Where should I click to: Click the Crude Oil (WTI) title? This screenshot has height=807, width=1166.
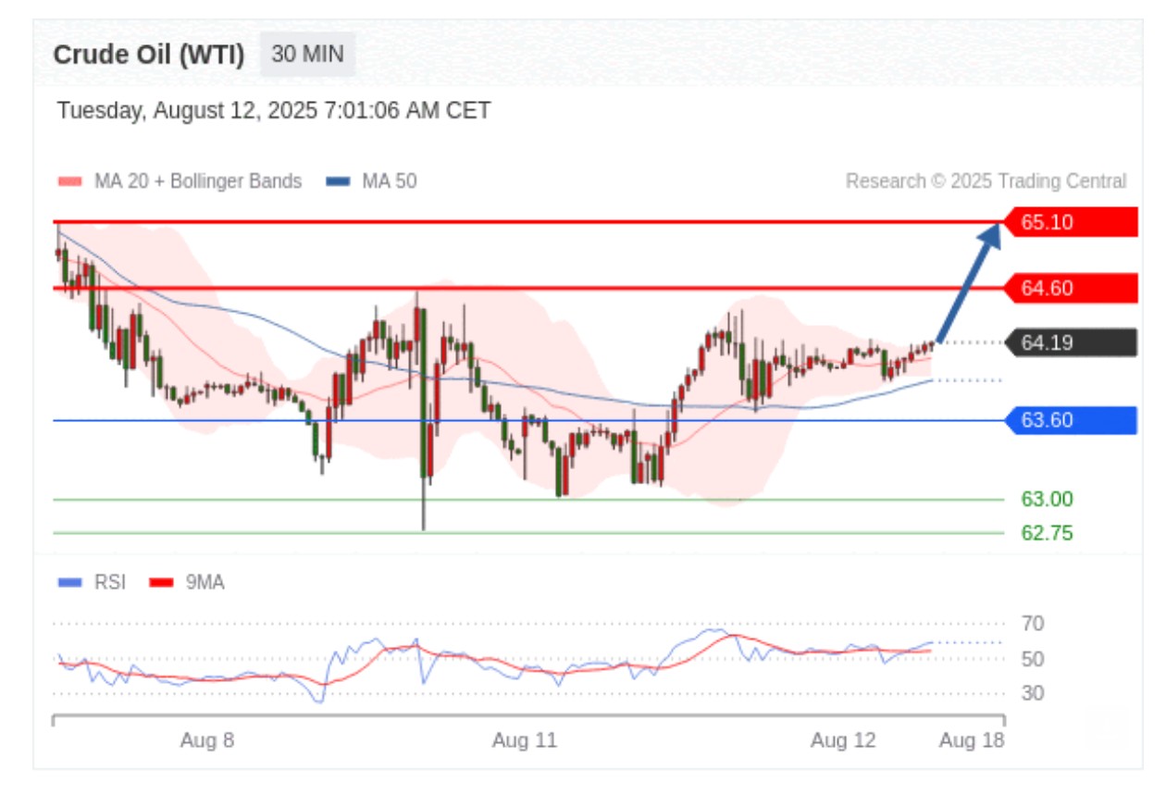coord(149,55)
